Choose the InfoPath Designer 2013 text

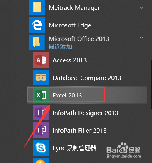85,113
